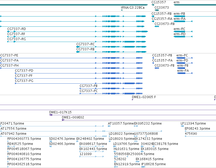Viewport: 216px width, 168px height.
Task: Select transcript erm-RB
Action: (x=179, y=14)
